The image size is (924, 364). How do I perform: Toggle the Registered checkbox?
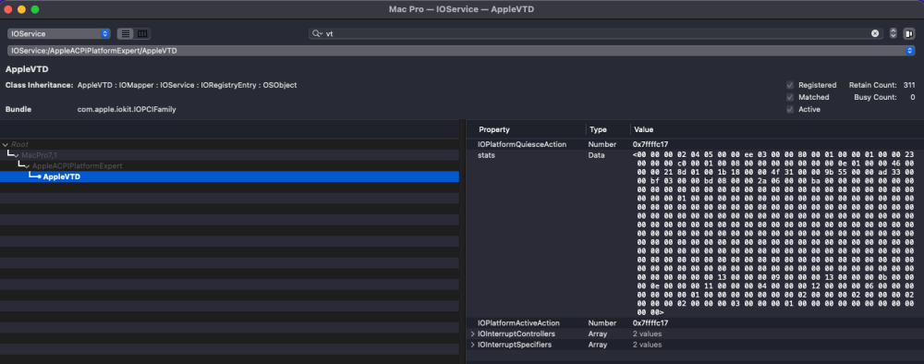[x=790, y=85]
